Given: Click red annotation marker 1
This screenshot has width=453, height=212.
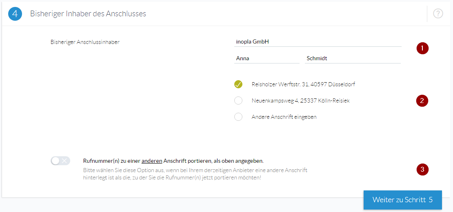Looking at the screenshot, I should click(422, 48).
